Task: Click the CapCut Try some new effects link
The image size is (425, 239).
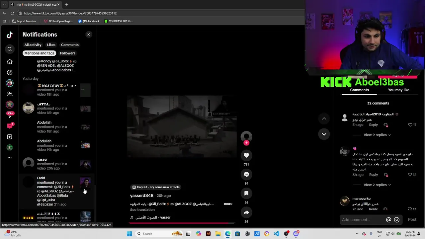Action: [156, 187]
